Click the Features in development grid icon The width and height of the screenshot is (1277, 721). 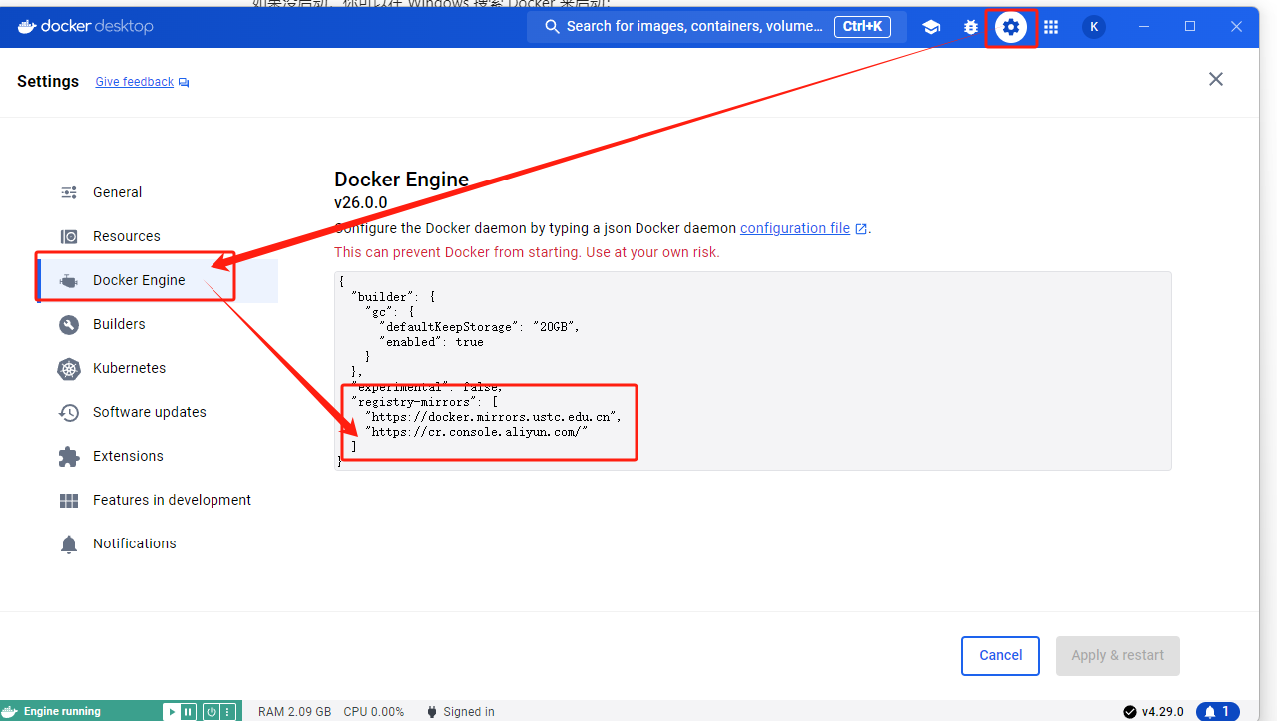click(x=69, y=500)
